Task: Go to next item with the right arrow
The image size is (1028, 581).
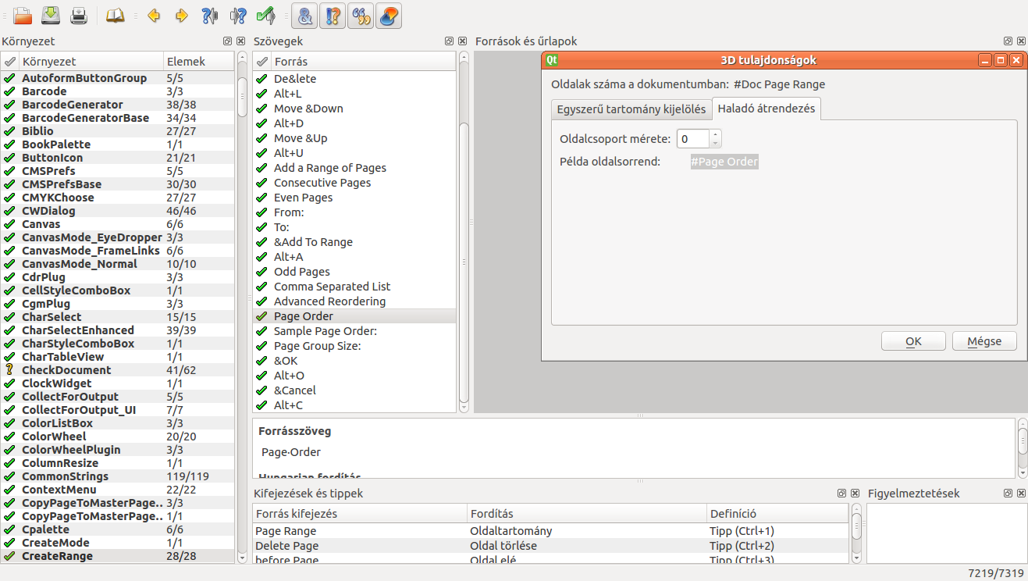Action: tap(181, 15)
